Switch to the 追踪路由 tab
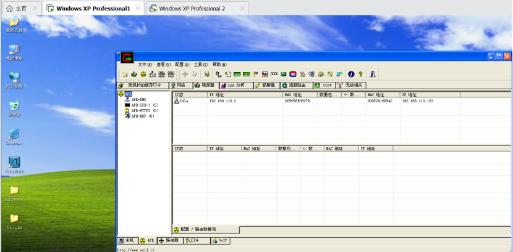The height and width of the screenshot is (252, 513). pyautogui.click(x=296, y=86)
